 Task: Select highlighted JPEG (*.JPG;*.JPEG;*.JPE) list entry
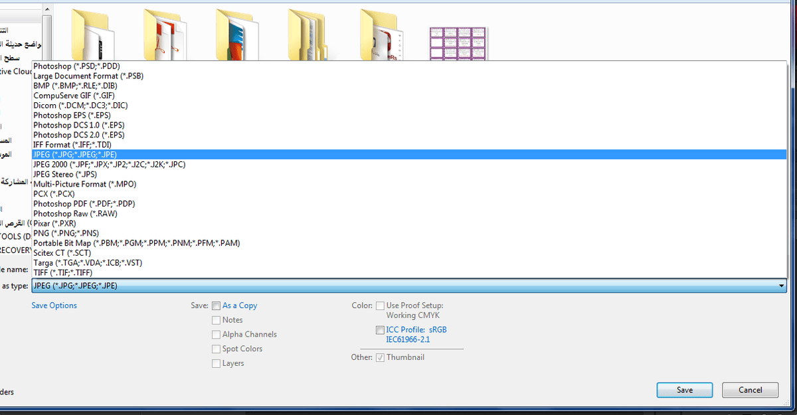click(409, 154)
